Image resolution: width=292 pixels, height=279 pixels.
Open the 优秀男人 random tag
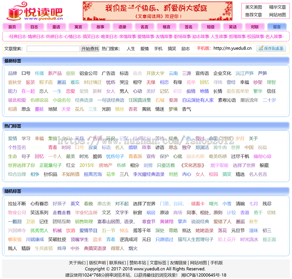coord(39,231)
